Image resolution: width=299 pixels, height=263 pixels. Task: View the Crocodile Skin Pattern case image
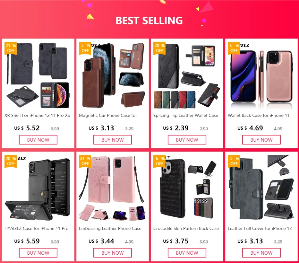click(187, 189)
